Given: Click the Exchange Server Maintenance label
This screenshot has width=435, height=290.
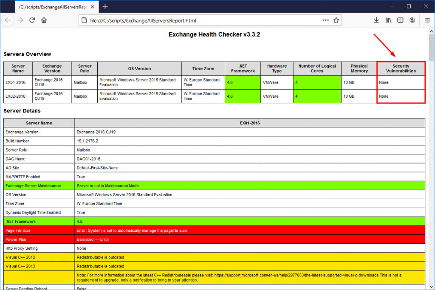Looking at the screenshot, I should point(39,186).
